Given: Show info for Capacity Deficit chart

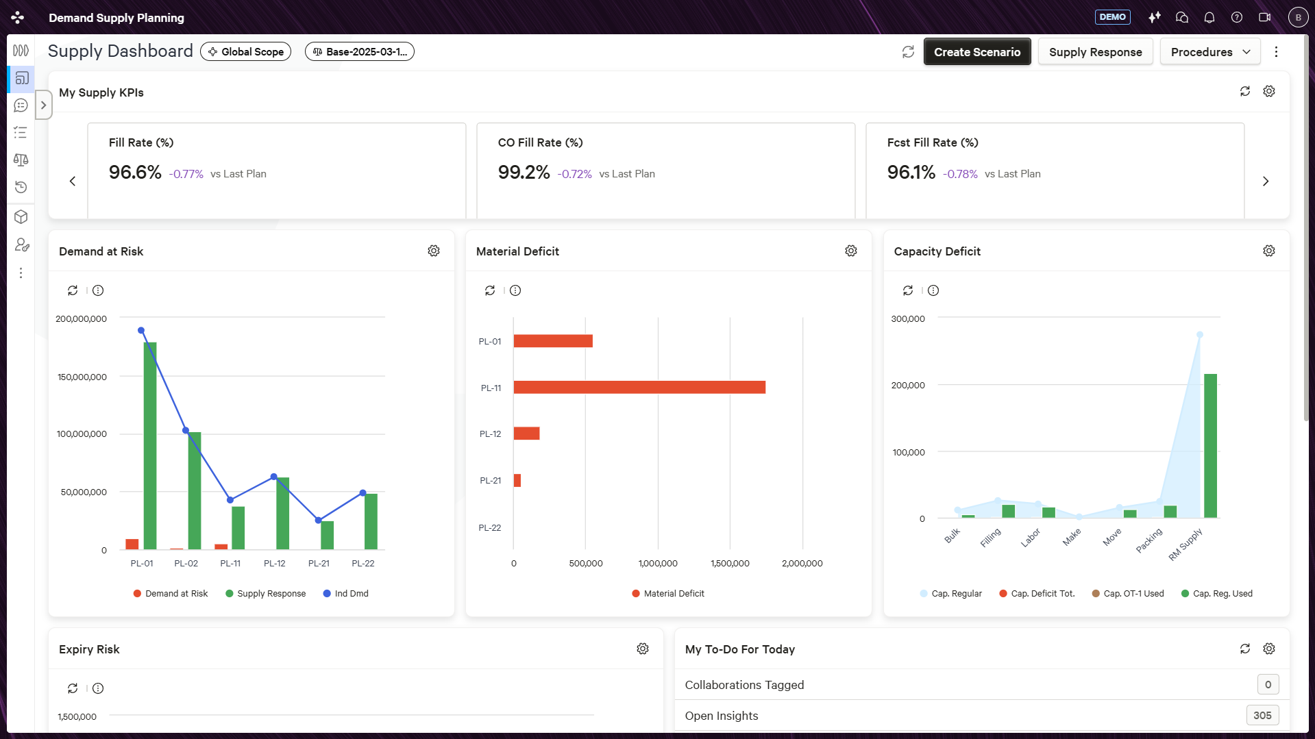Looking at the screenshot, I should [x=933, y=290].
